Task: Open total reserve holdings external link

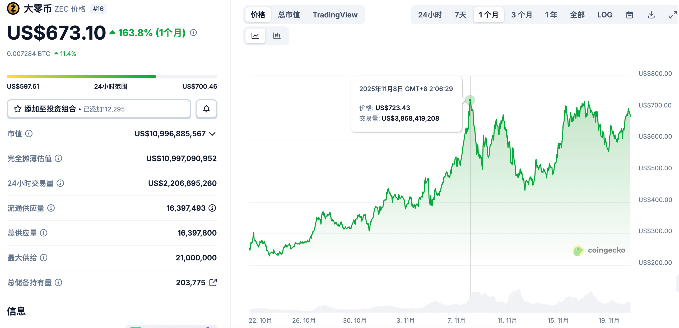Action: pyautogui.click(x=213, y=283)
